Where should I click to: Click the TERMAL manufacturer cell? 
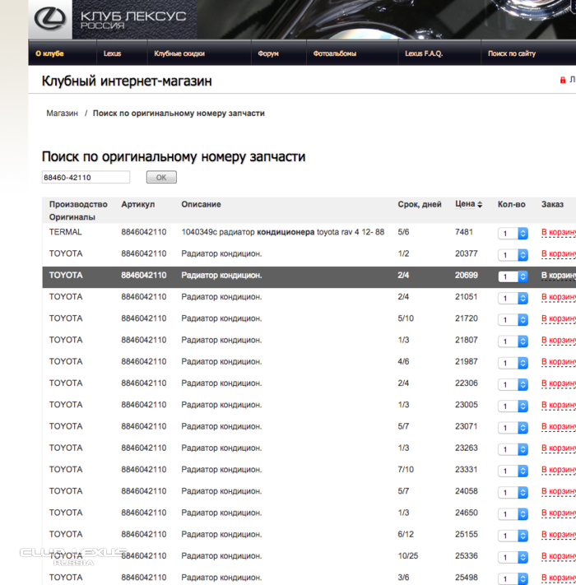(65, 232)
